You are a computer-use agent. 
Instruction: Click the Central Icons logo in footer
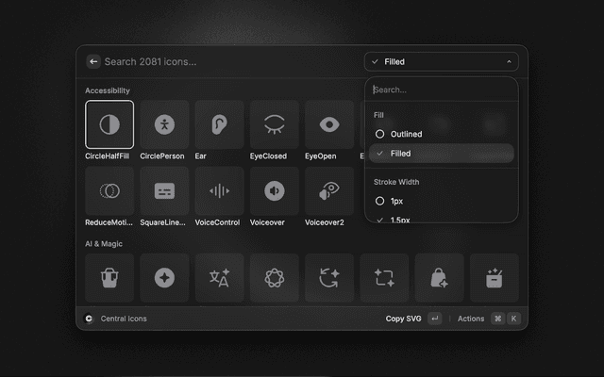coord(89,319)
